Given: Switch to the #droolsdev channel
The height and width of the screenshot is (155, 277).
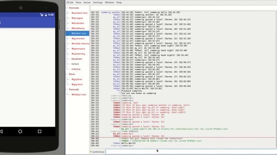Looking at the screenshot, I should click(x=78, y=23).
